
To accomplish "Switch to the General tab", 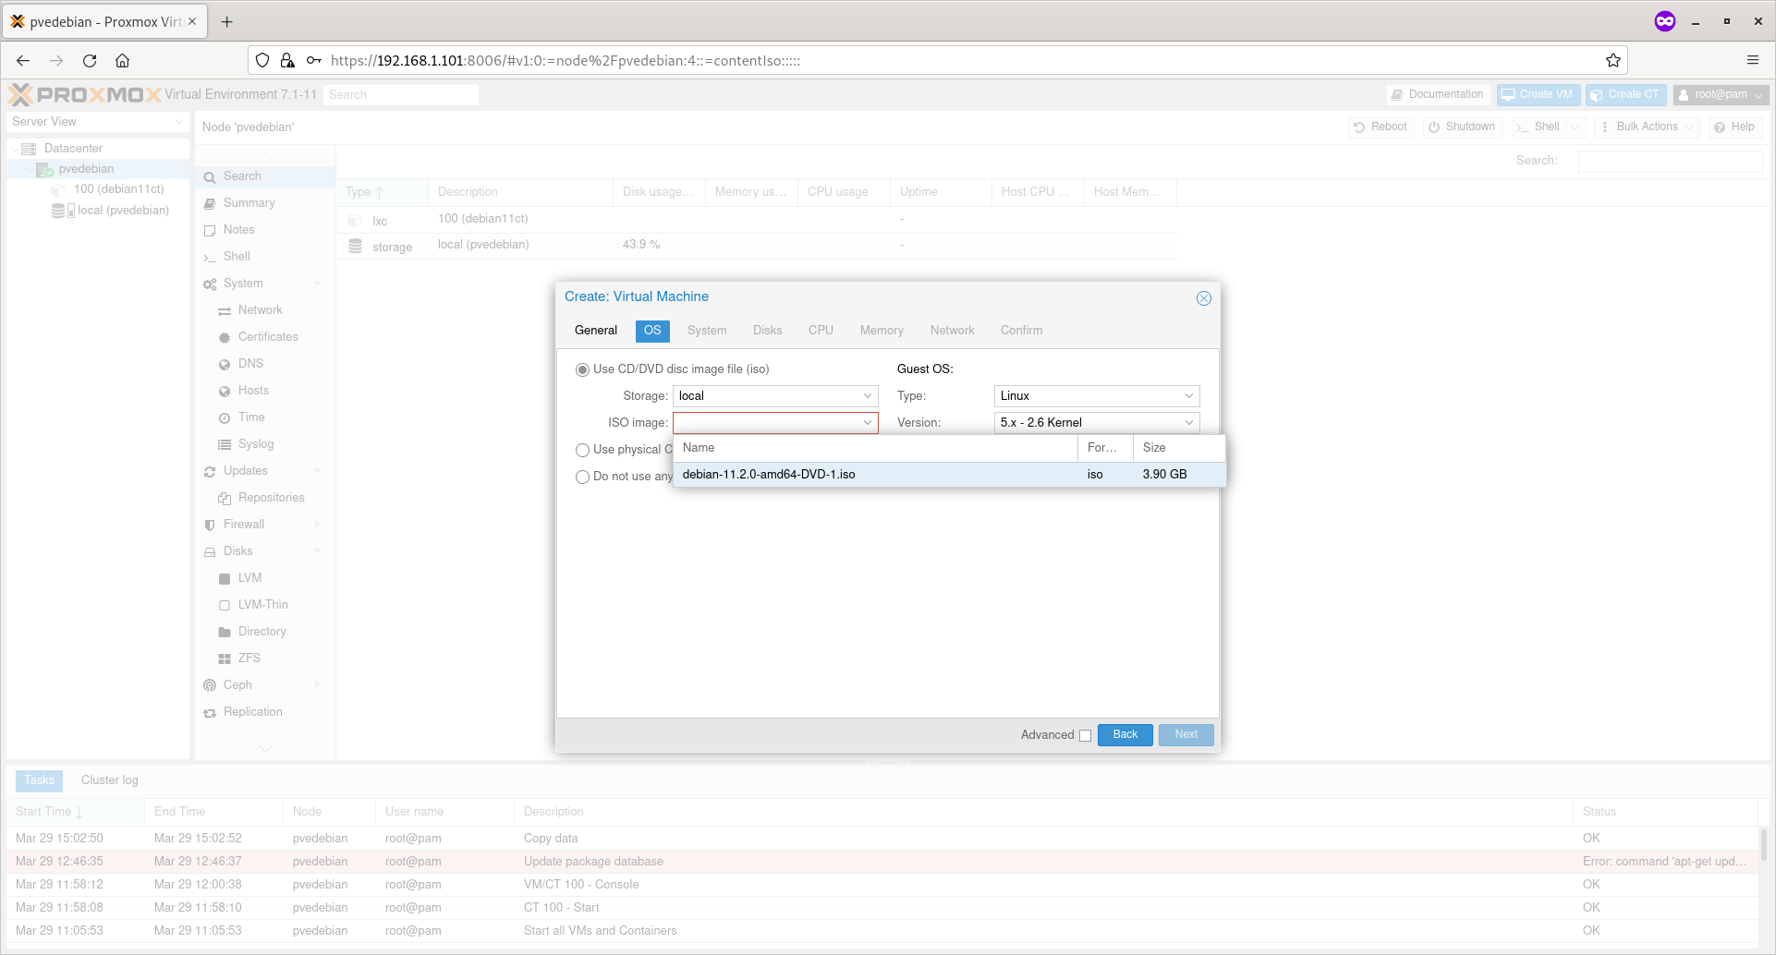I will pyautogui.click(x=595, y=331).
